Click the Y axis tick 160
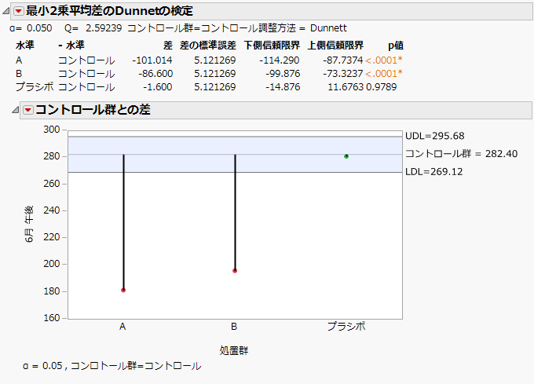 click(x=51, y=317)
